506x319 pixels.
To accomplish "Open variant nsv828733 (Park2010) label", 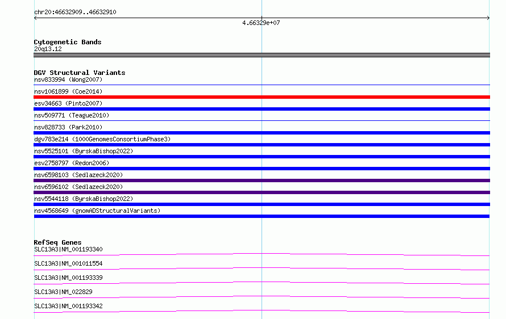I will pos(68,127).
